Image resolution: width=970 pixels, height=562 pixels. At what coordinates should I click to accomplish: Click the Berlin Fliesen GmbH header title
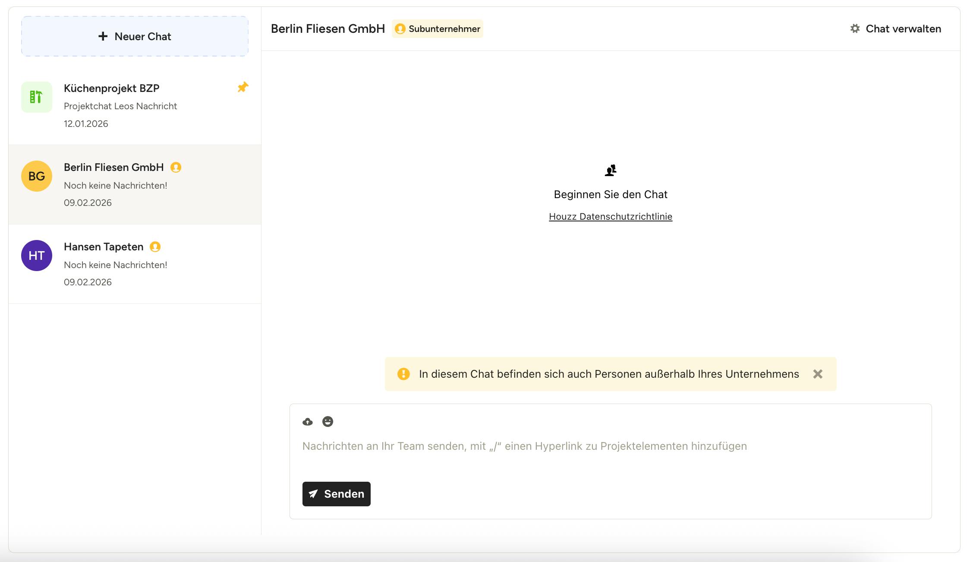(x=328, y=29)
